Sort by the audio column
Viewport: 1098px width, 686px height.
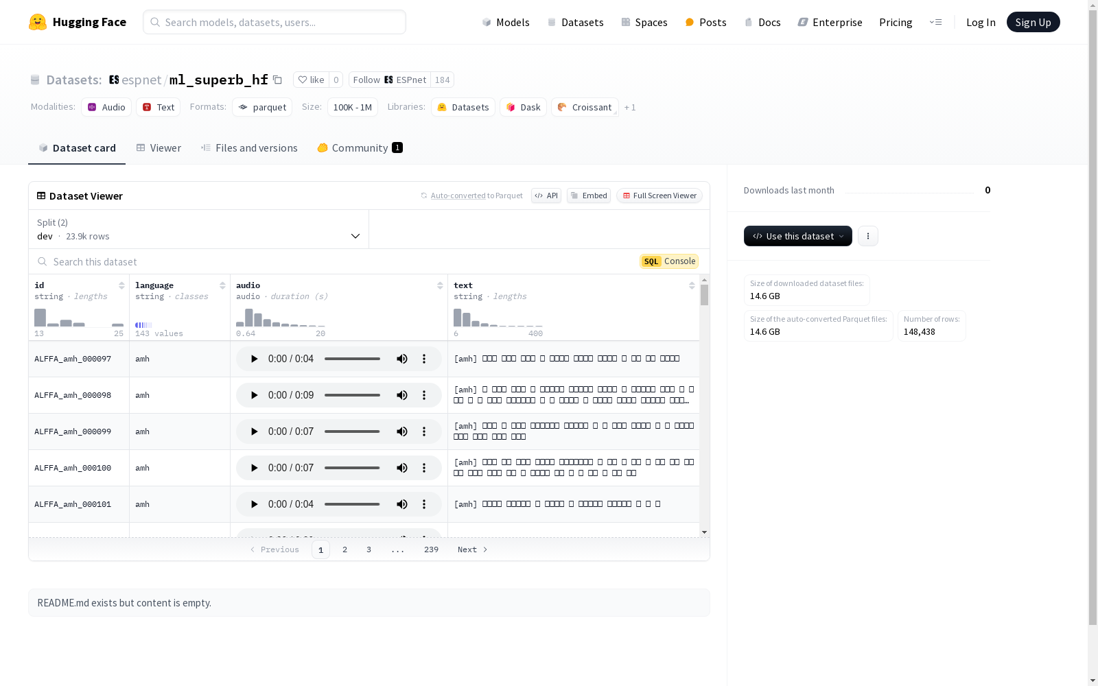(440, 285)
